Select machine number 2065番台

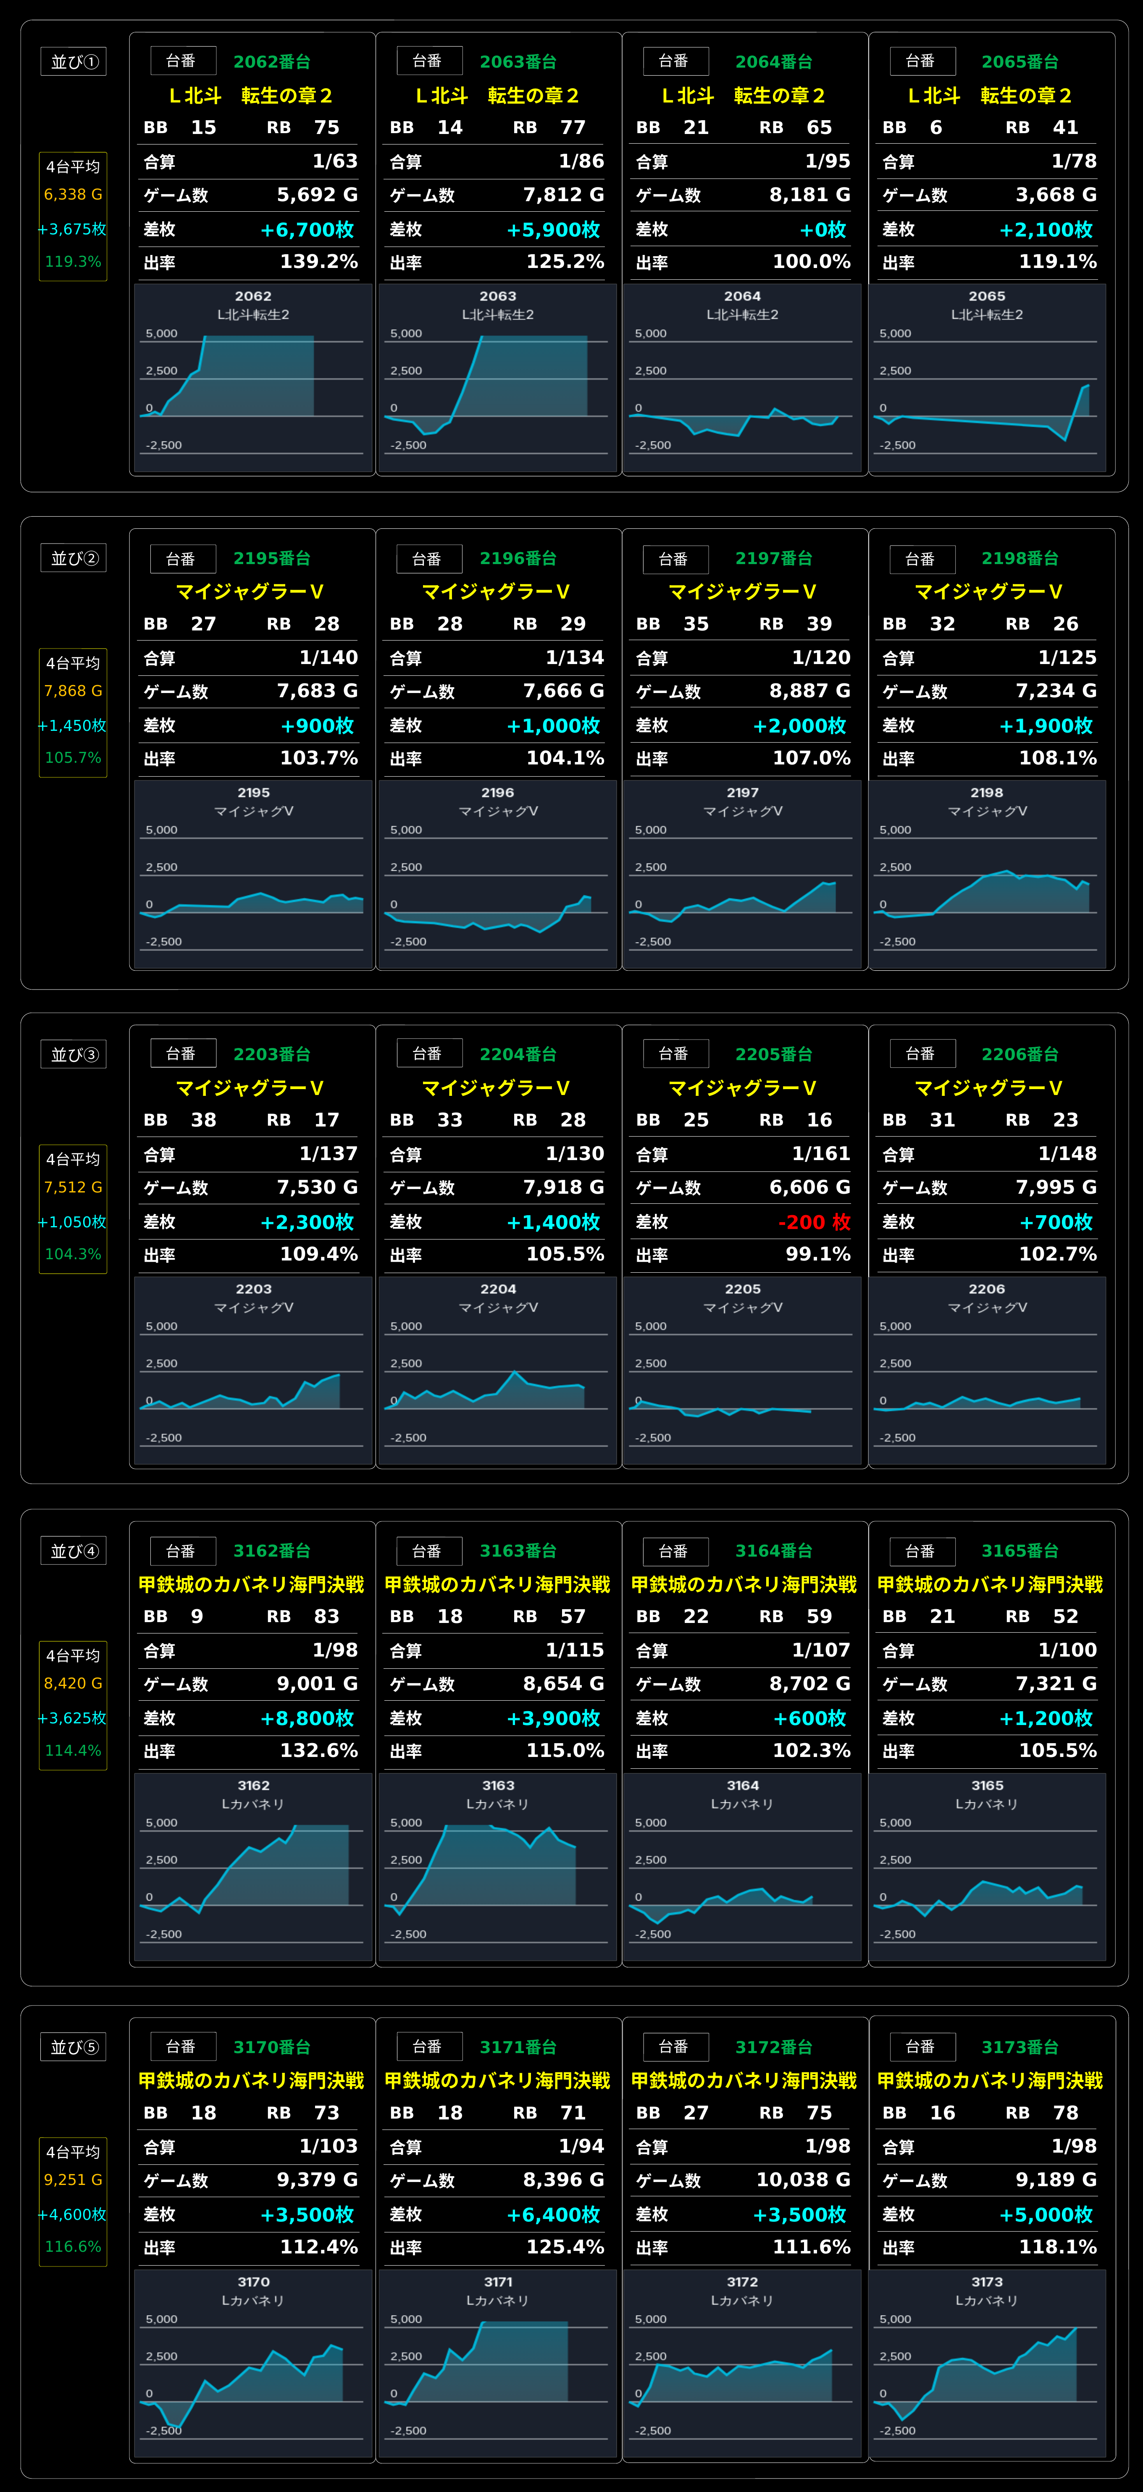point(1020,62)
